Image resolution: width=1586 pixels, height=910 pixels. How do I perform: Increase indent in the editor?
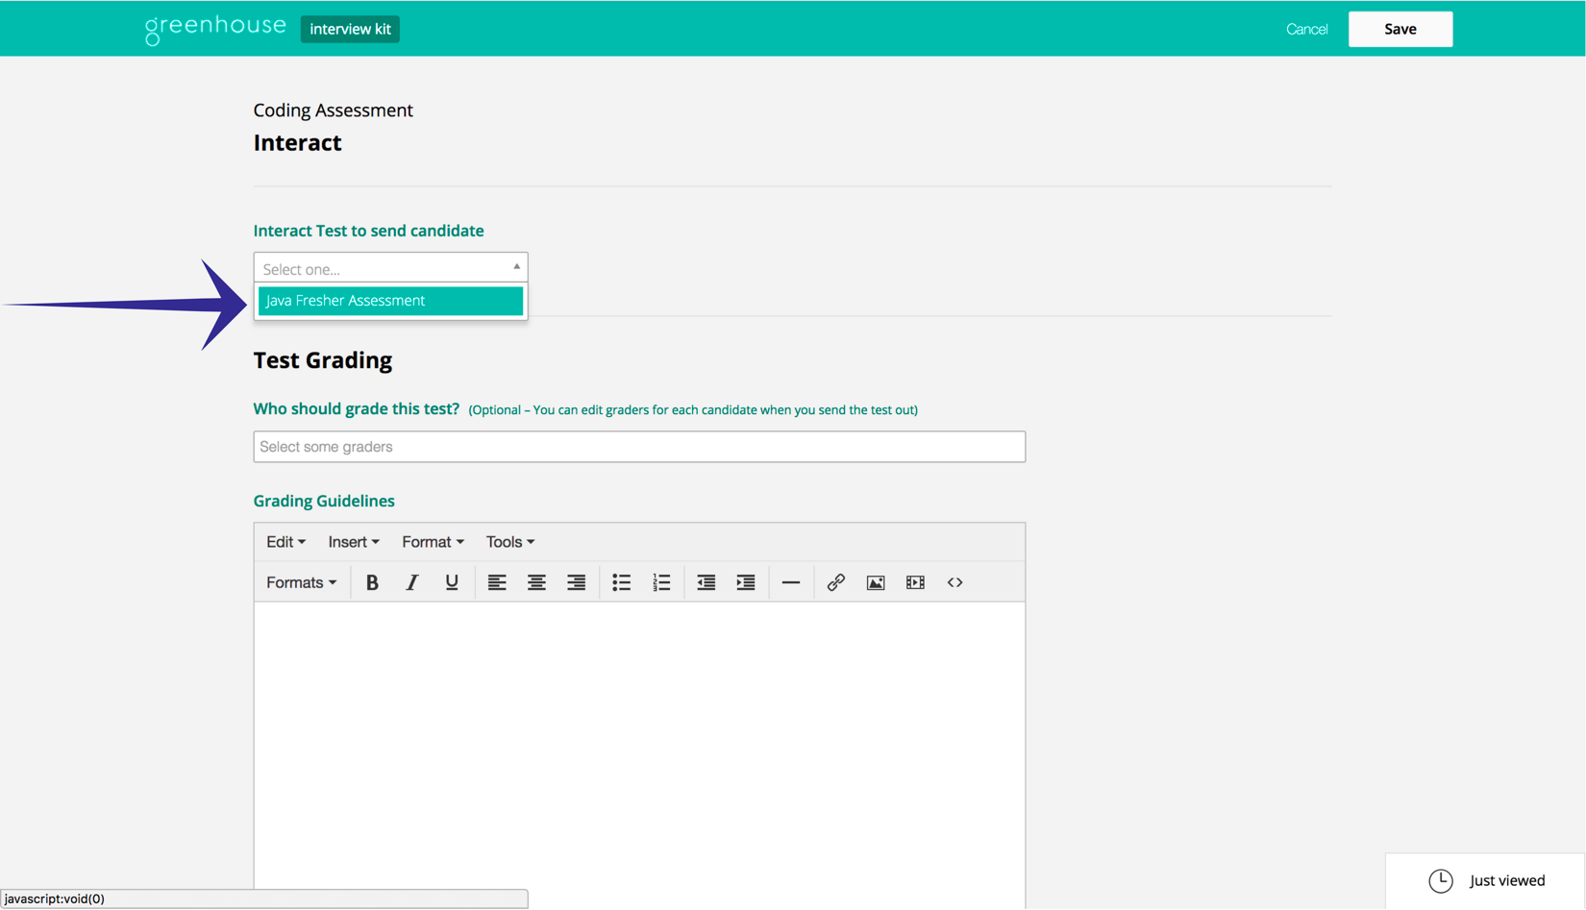click(746, 582)
